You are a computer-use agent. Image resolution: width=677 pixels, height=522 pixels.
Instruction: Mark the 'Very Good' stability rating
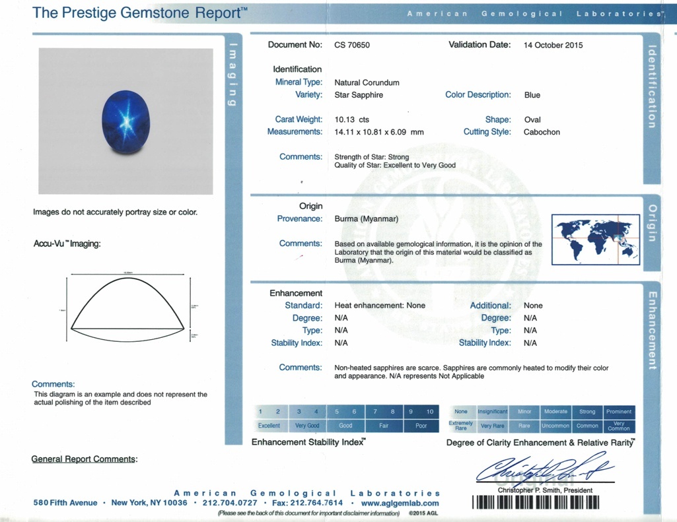click(307, 426)
